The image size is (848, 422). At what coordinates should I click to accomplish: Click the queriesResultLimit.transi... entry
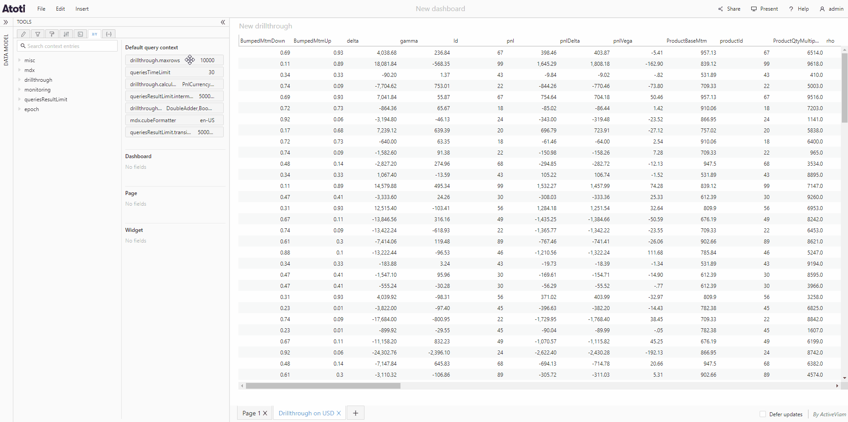[174, 132]
